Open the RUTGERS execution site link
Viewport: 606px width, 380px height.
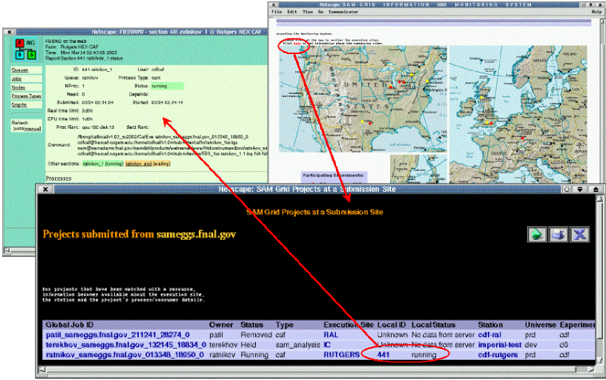(340, 355)
